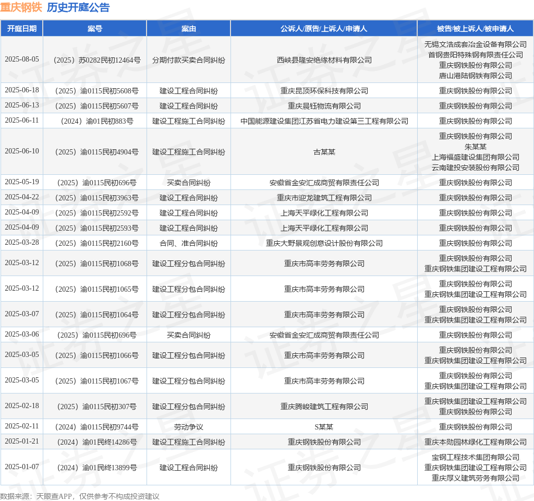Click defendant 宝钢工程技术集团有限公司
The height and width of the screenshot is (501, 534).
point(476,457)
